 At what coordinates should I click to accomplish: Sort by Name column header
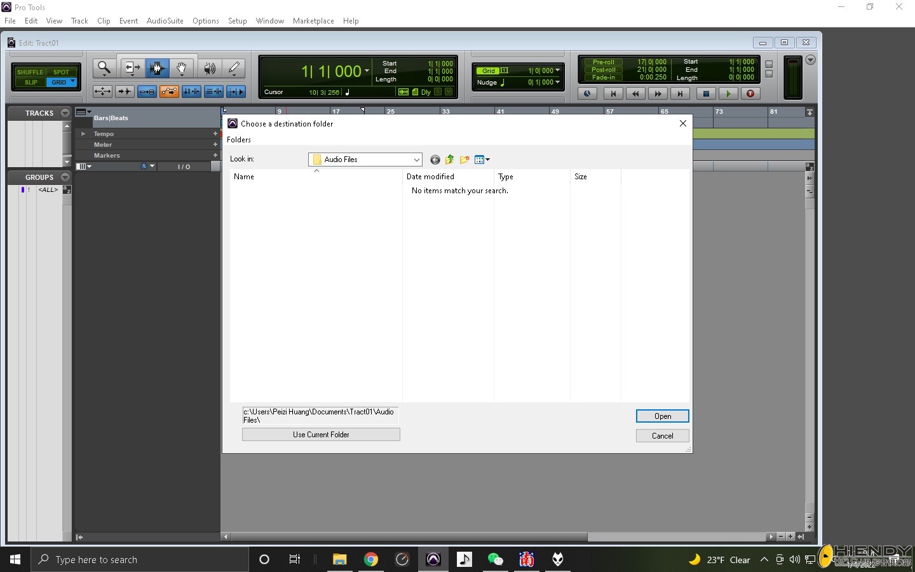[x=316, y=177]
